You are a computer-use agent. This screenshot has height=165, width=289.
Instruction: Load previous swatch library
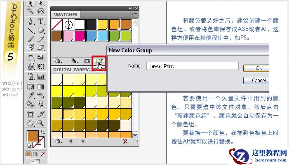(x=70, y=141)
